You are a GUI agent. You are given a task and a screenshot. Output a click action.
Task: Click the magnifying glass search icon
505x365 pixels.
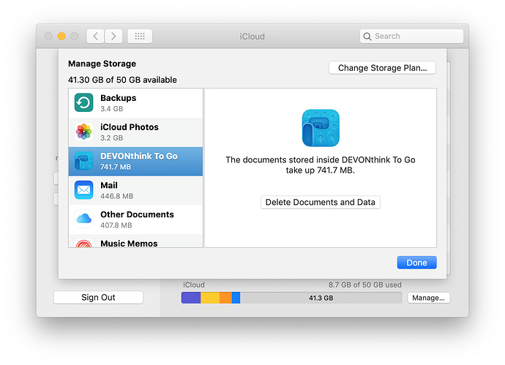pos(367,37)
